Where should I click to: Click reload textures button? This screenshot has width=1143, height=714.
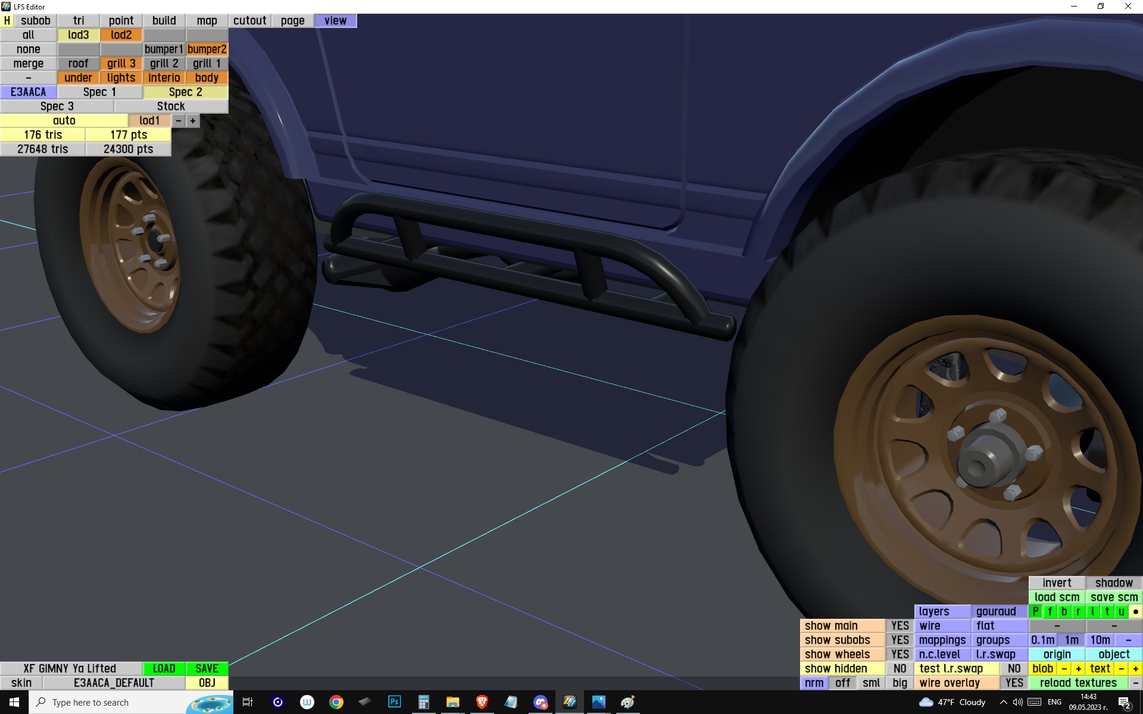pos(1078,682)
